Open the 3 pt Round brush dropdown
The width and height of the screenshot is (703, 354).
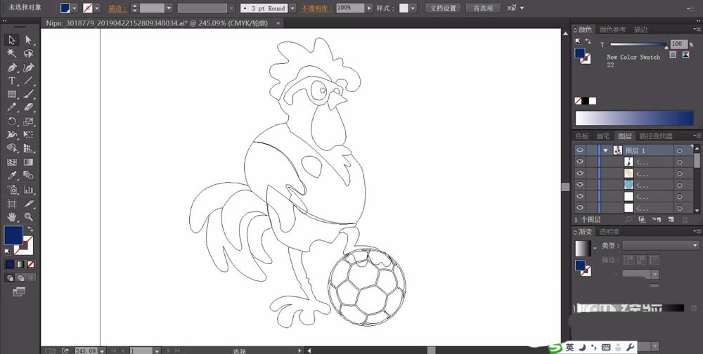292,8
